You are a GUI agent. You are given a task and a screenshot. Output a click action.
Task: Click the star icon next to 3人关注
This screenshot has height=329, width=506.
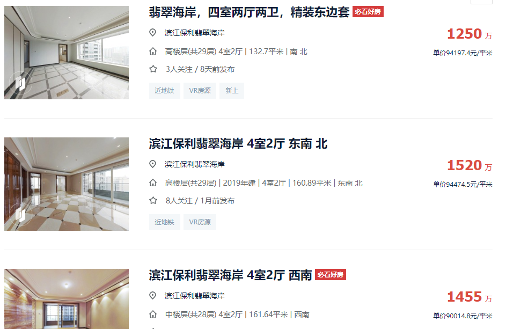(153, 69)
